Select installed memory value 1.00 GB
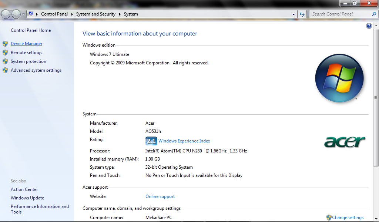The image size is (379, 222). tap(152, 159)
